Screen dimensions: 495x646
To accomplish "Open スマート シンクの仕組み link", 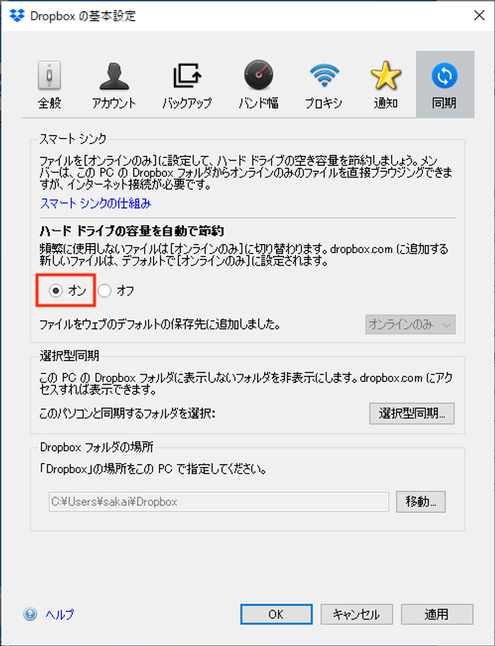I will [x=96, y=203].
